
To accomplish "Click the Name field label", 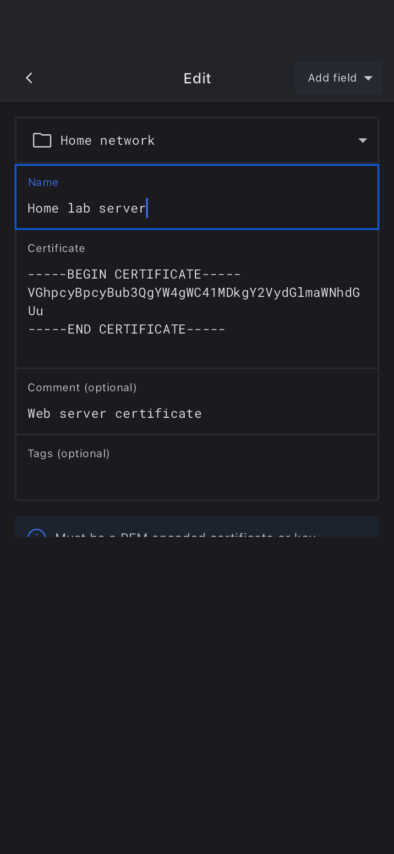I will point(43,182).
